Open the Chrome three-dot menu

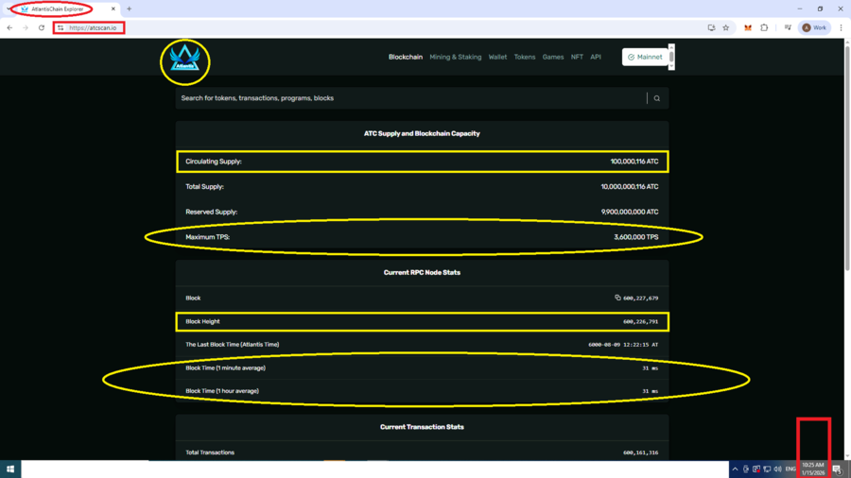click(x=841, y=27)
